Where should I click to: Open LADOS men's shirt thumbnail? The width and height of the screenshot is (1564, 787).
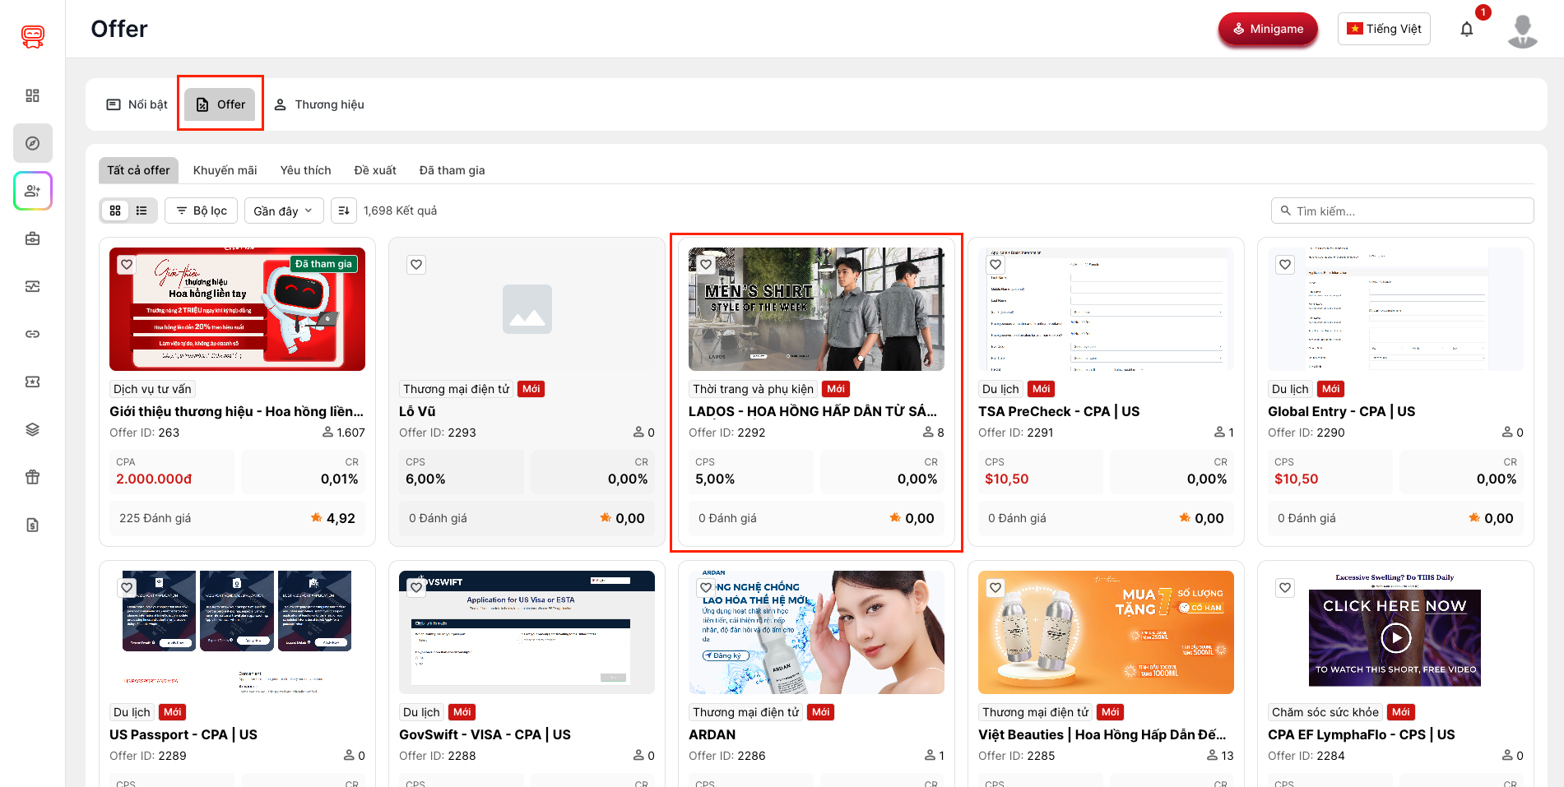[816, 309]
